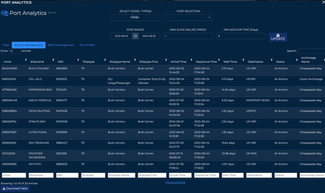Sort by Destination sort arrows
Screen dimensions: 325x193
point(272,60)
